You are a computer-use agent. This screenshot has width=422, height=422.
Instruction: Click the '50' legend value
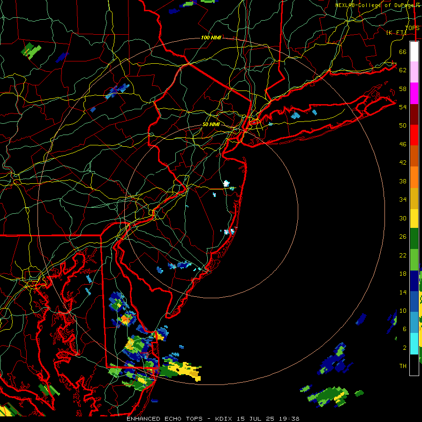403,126
